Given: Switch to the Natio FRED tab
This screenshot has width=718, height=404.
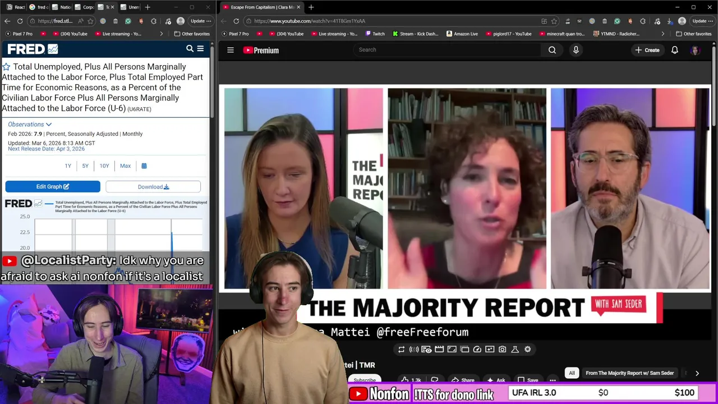Looking at the screenshot, I should point(61,7).
